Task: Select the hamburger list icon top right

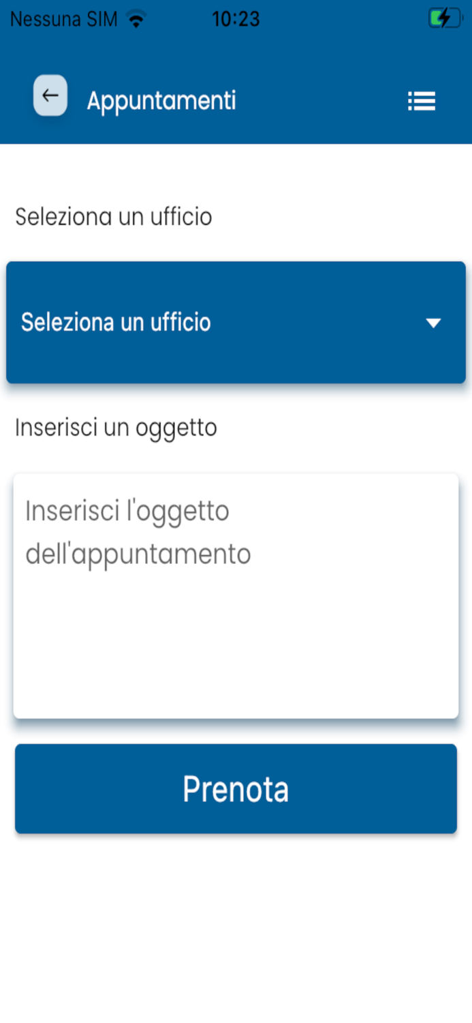Action: pyautogui.click(x=422, y=100)
